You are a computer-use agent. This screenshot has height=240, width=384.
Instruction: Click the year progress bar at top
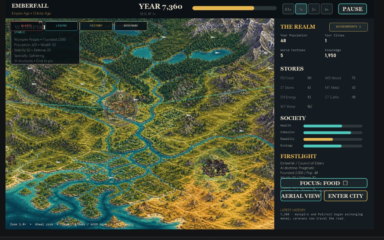tap(234, 8)
